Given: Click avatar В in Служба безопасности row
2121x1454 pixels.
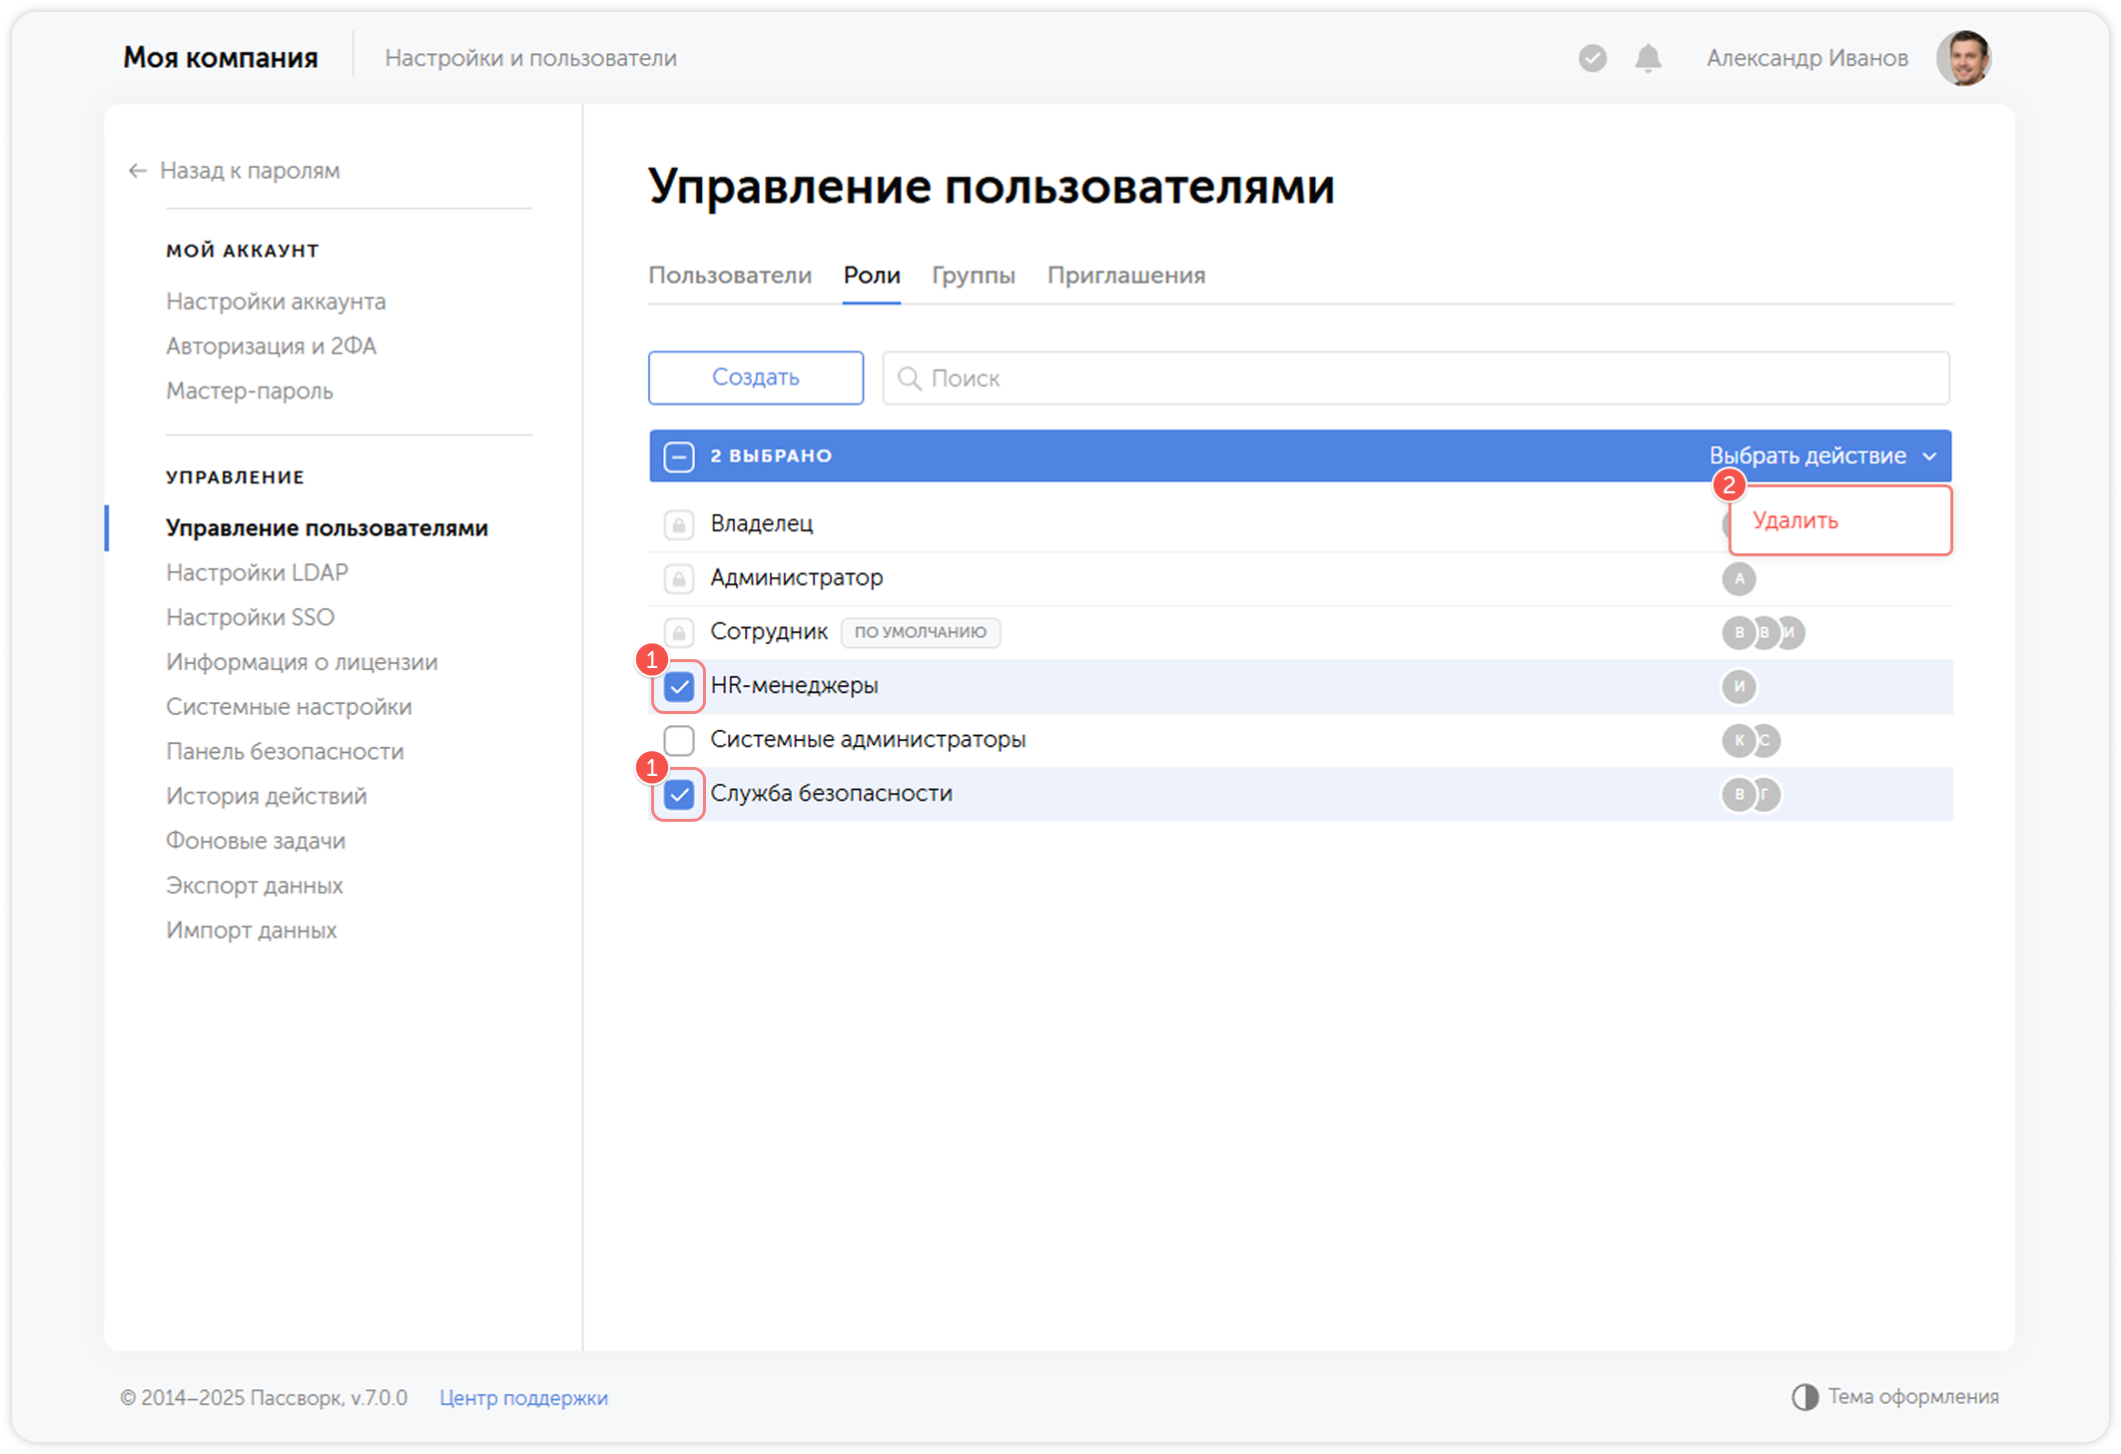Looking at the screenshot, I should tap(1739, 794).
